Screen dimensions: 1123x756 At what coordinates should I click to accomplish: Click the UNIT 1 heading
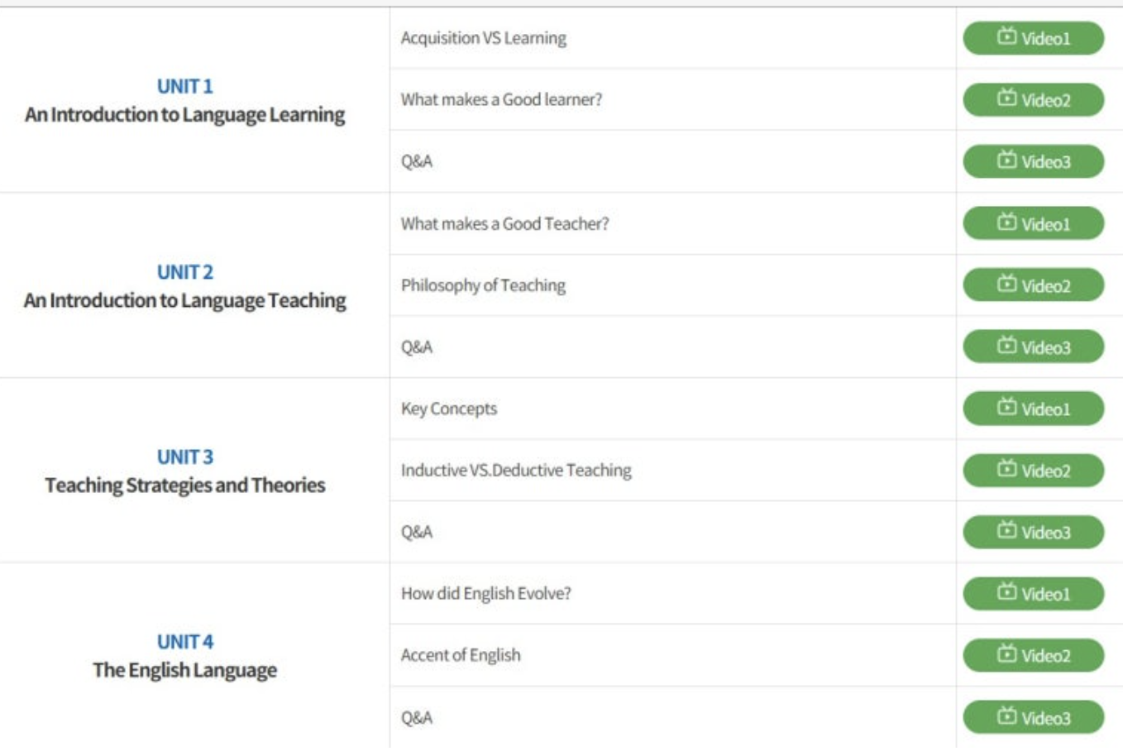click(184, 86)
